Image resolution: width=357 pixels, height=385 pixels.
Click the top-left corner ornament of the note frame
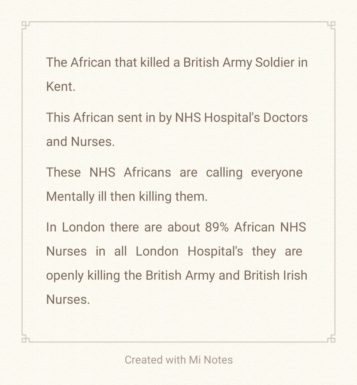point(25,25)
